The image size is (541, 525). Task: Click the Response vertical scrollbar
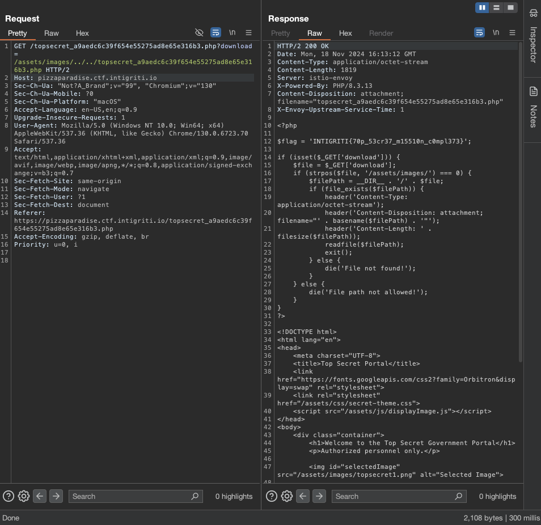pos(520,202)
